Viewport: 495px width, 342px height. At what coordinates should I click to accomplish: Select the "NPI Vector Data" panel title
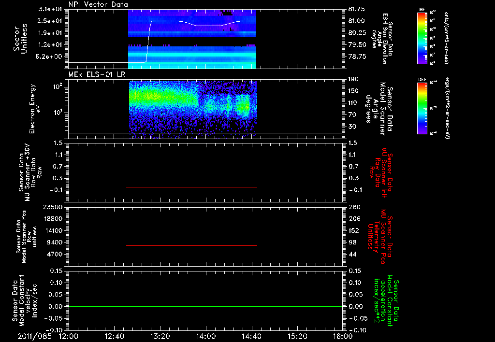point(99,4)
